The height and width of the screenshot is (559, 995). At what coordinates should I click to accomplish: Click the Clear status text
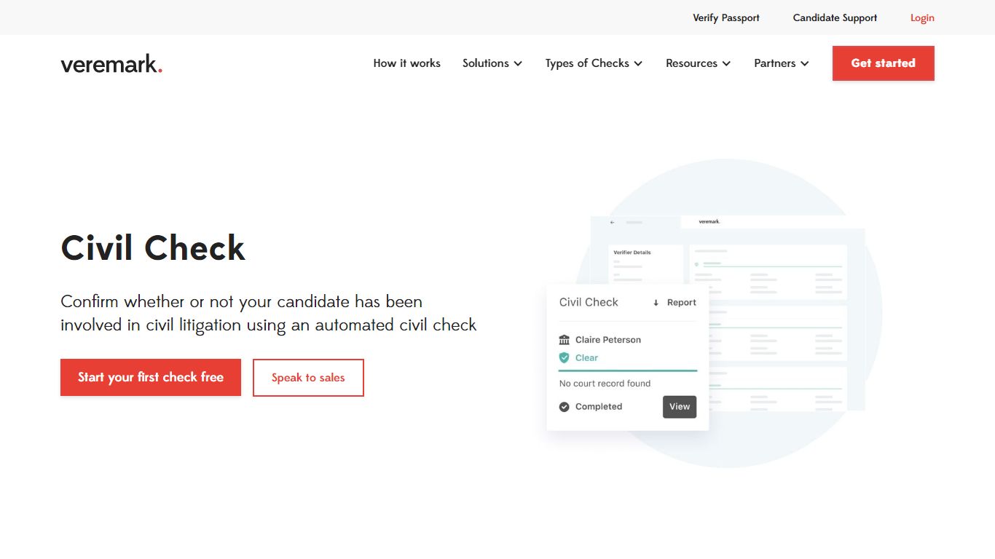click(586, 358)
